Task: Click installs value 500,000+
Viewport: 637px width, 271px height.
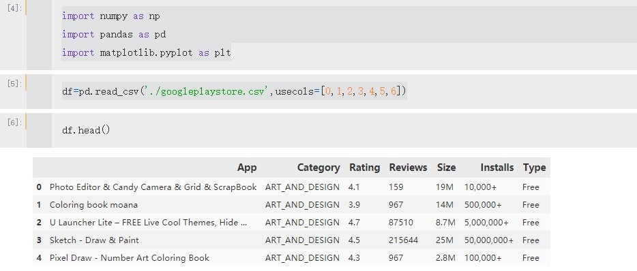Action: pyautogui.click(x=483, y=205)
